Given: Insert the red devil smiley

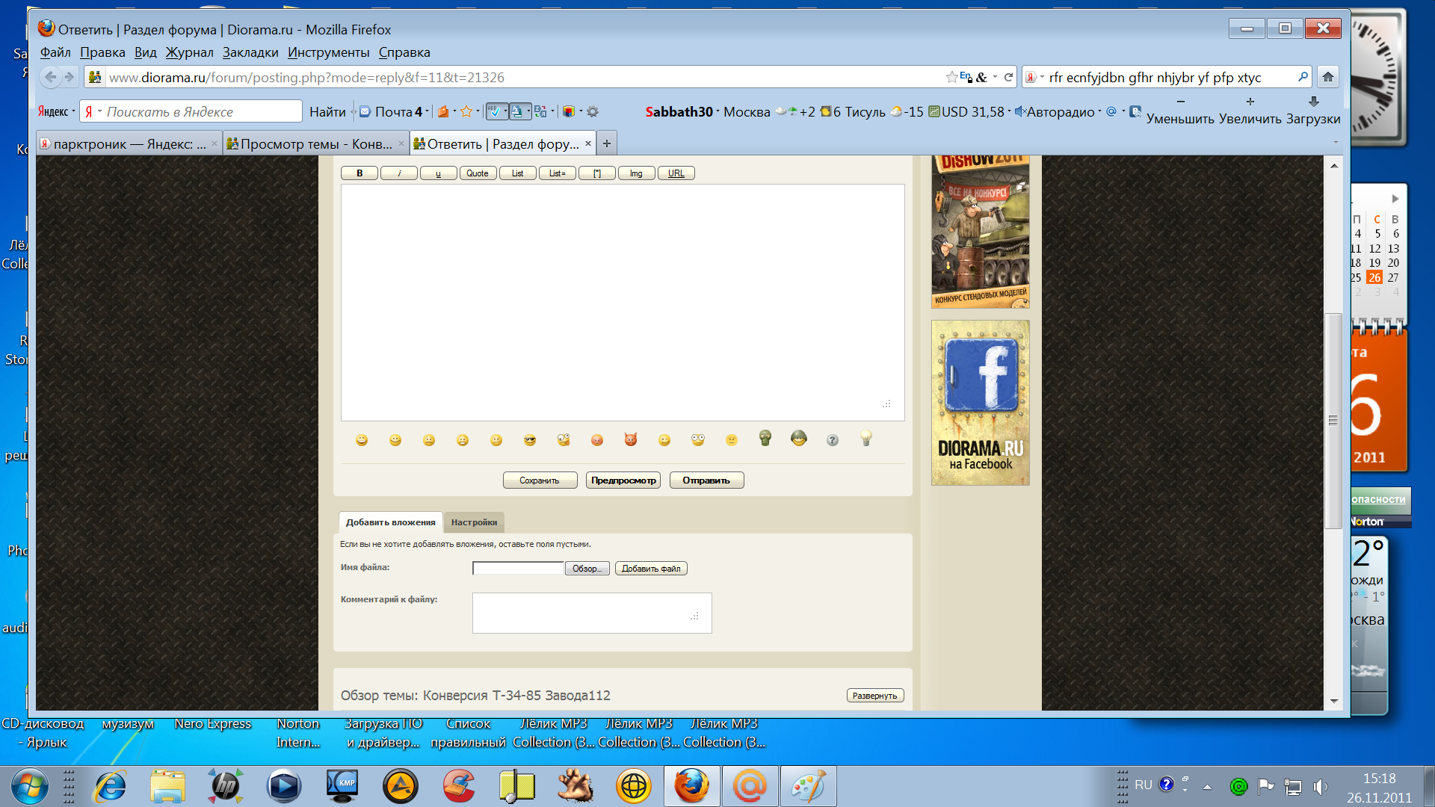Looking at the screenshot, I should [x=631, y=440].
